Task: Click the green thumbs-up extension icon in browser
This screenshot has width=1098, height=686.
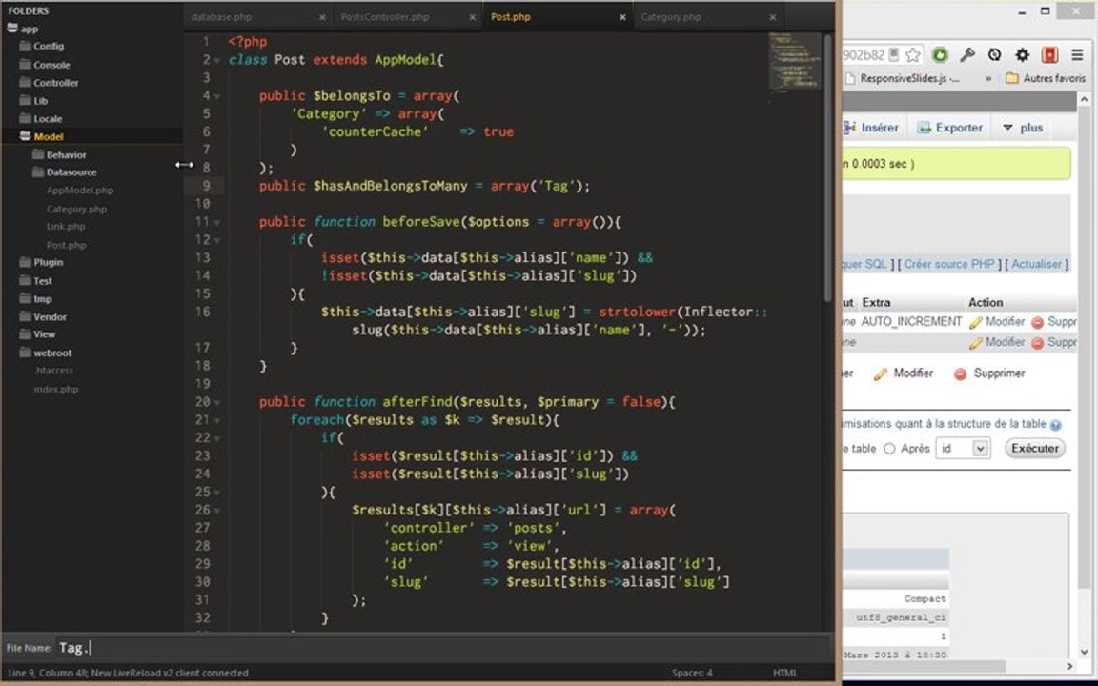Action: point(940,54)
